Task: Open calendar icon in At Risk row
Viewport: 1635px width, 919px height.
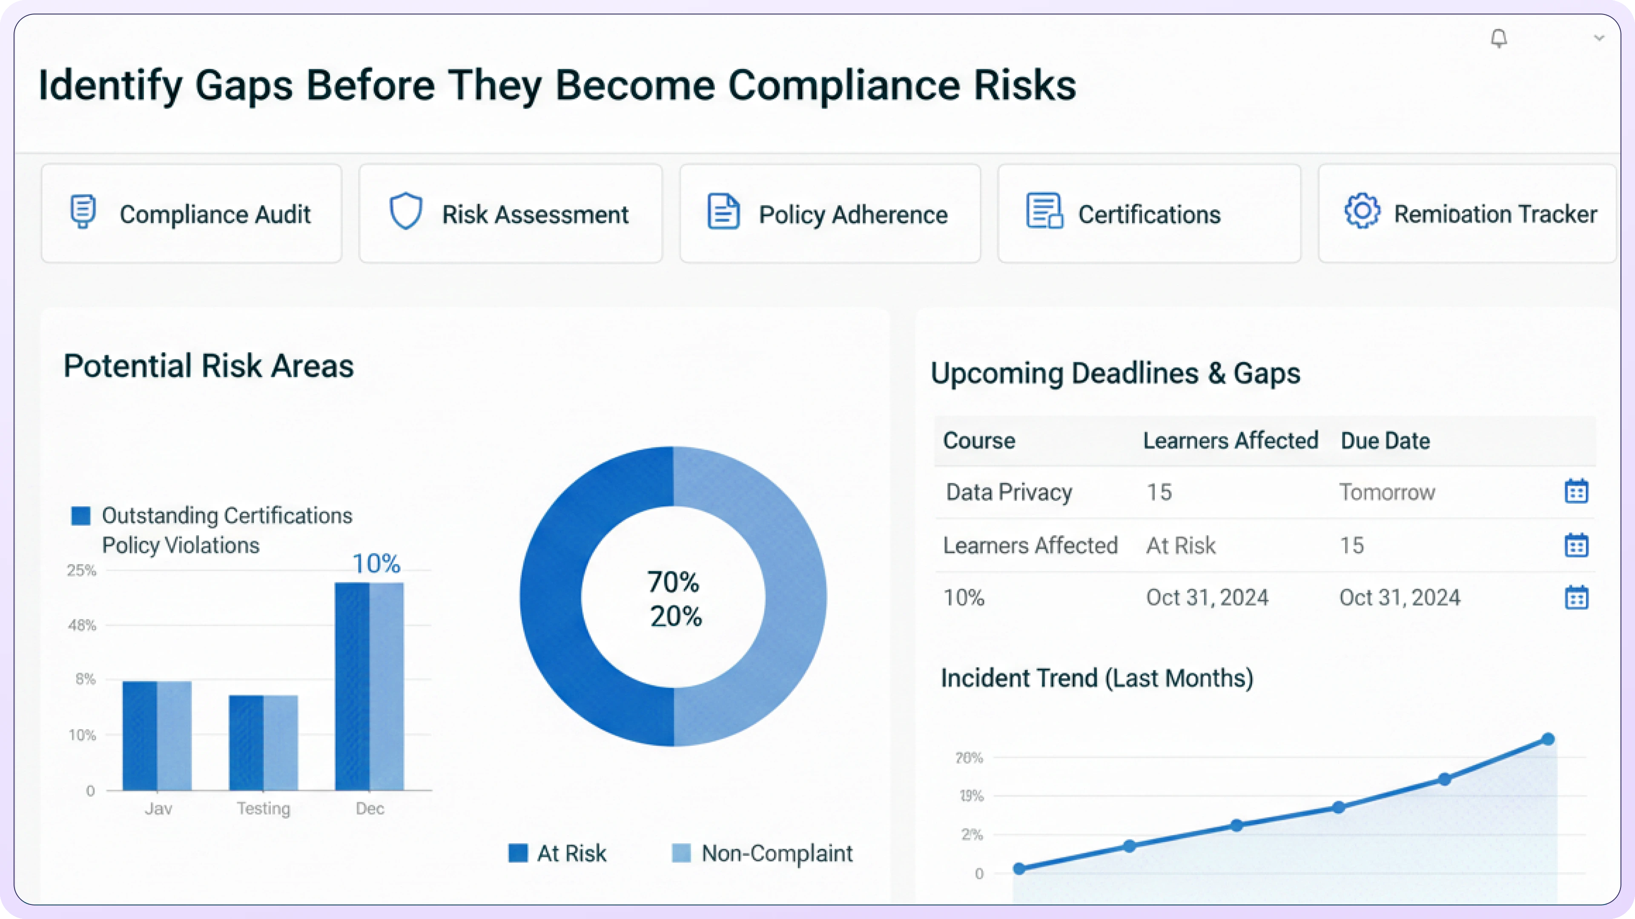Action: point(1576,545)
